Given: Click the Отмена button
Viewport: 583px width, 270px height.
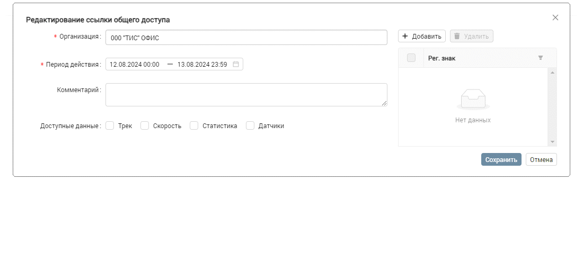Looking at the screenshot, I should click(541, 160).
